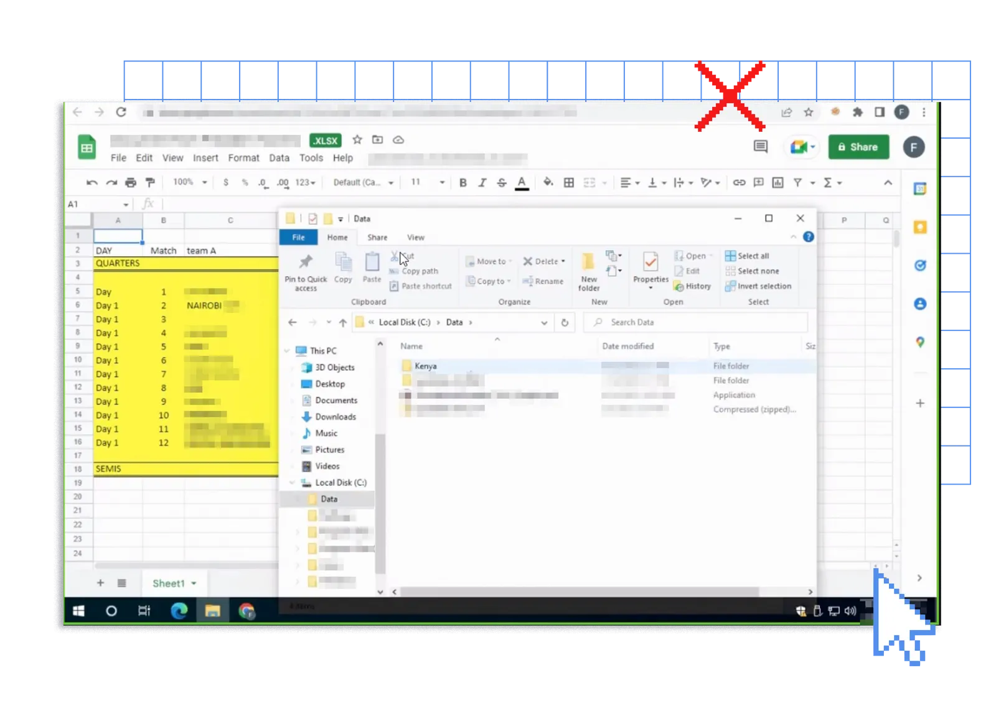This screenshot has height=711, width=996.
Task: Click Select all in the ribbon
Action: [753, 256]
